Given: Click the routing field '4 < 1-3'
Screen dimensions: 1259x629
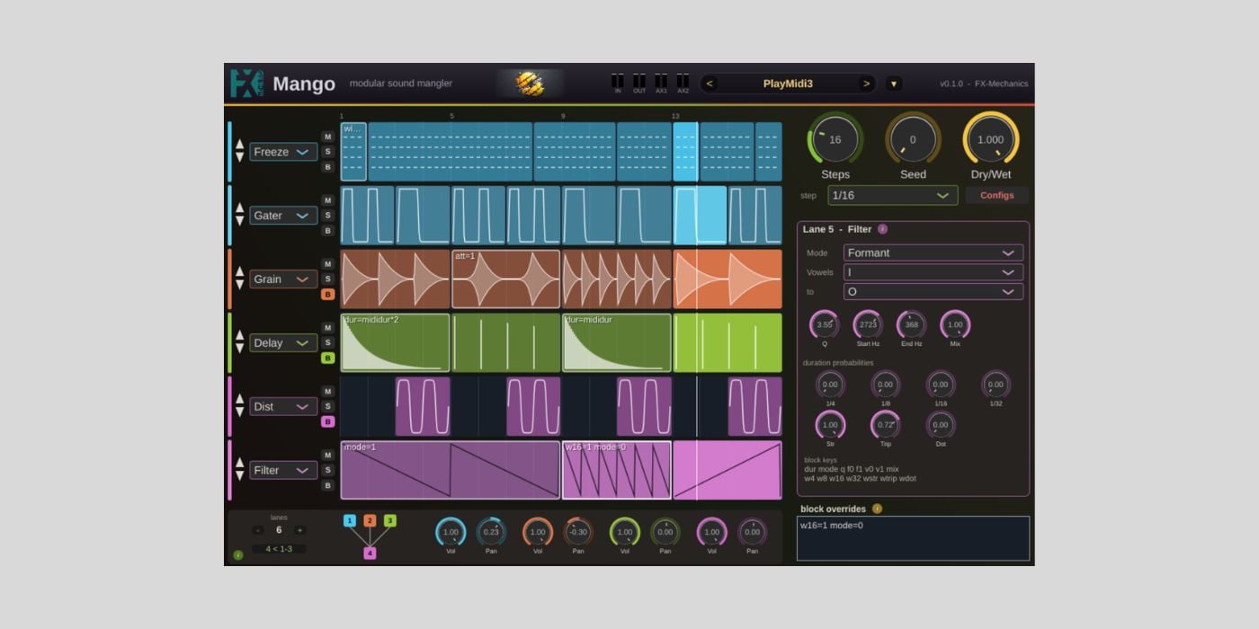Looking at the screenshot, I should (x=279, y=548).
